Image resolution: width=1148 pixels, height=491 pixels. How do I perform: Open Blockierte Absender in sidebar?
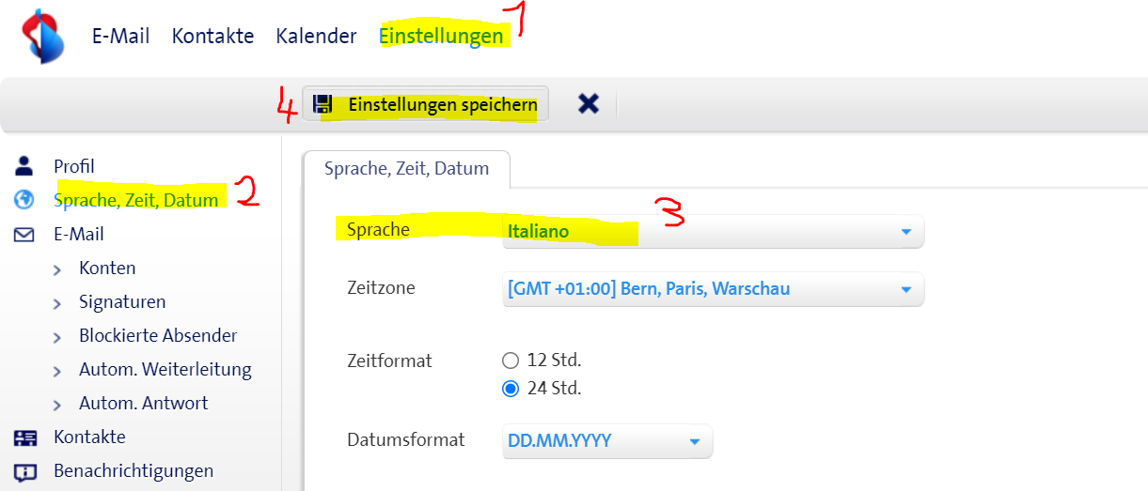click(x=158, y=335)
